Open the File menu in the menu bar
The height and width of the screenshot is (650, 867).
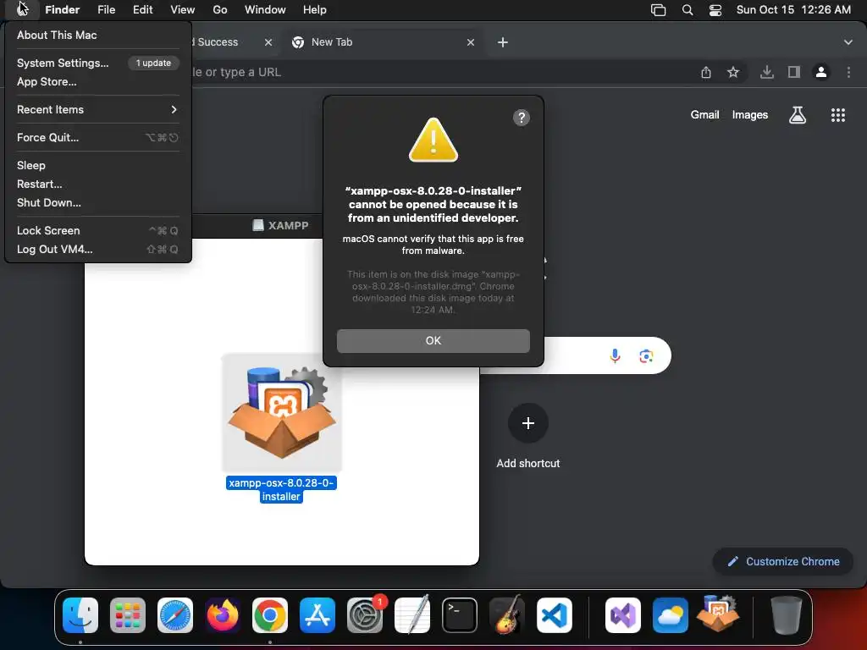(106, 10)
